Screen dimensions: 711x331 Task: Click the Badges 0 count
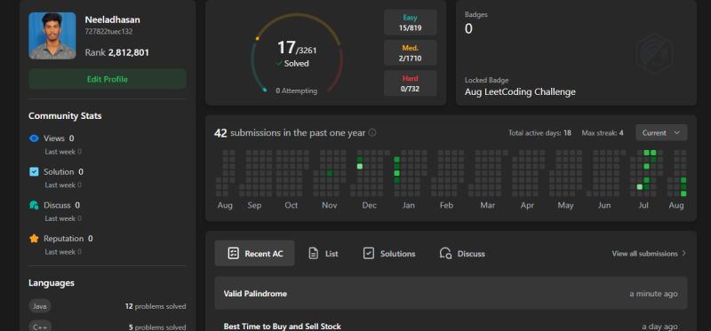468,29
